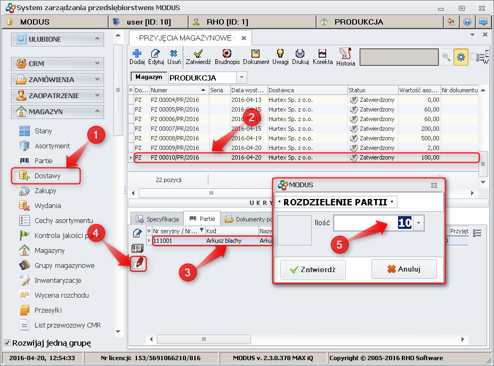Open the tab list dropdown arrow near the close X
This screenshot has height=366, width=494.
pos(472,35)
